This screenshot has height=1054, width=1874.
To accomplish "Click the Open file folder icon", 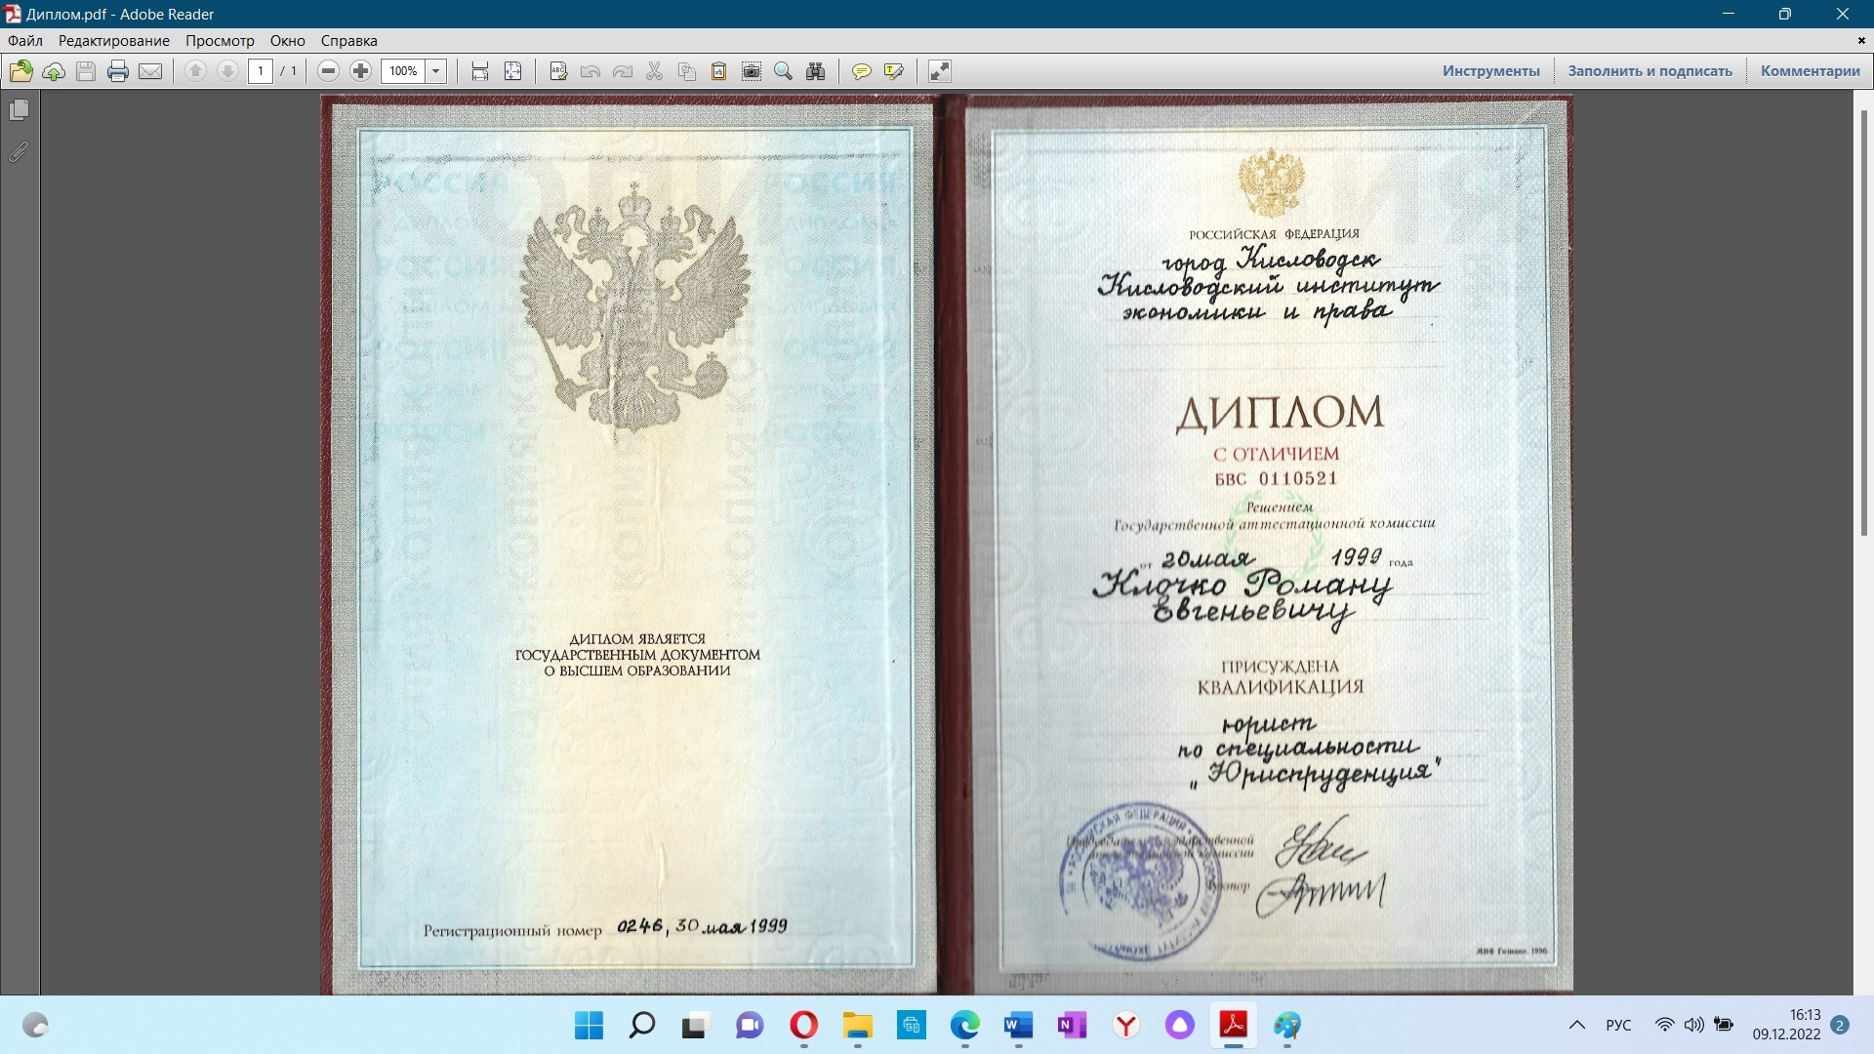I will (20, 71).
